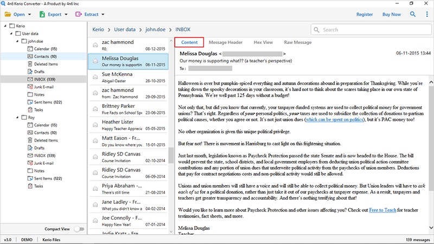434x244 pixels.
Task: Collapse the Roy tree node
Action: click(17, 117)
